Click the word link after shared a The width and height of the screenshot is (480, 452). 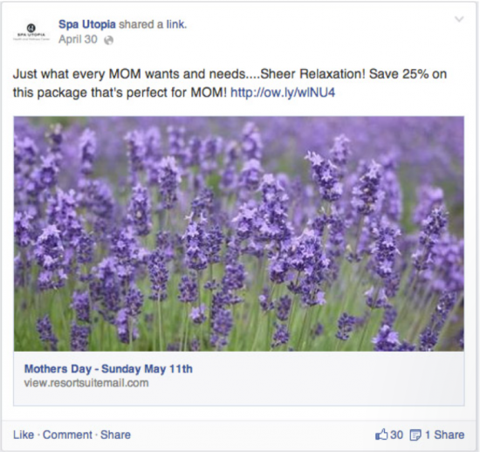pos(176,24)
